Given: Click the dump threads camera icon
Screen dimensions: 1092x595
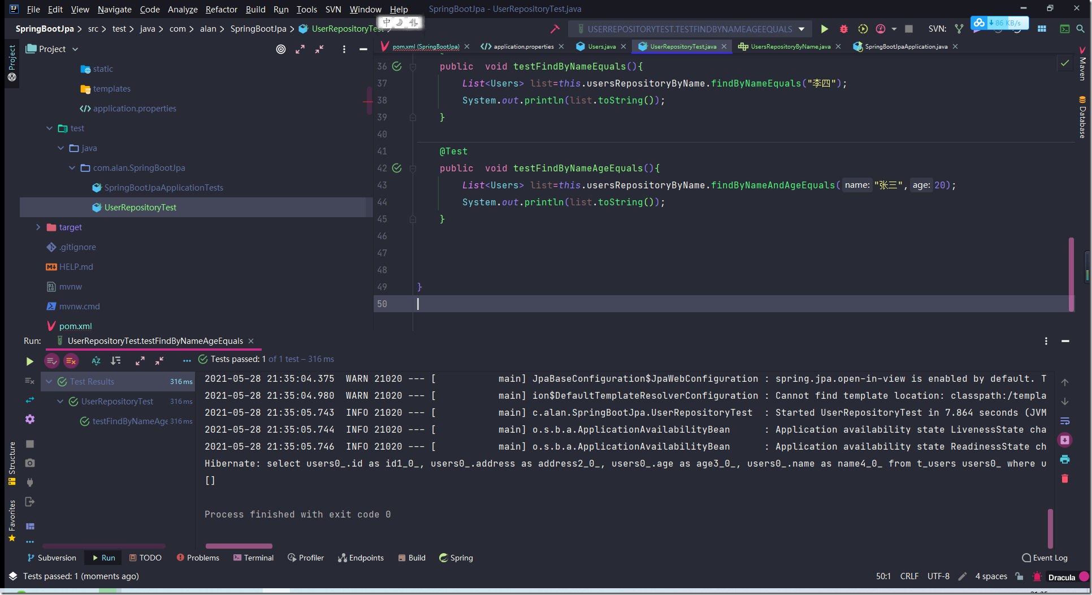Looking at the screenshot, I should pyautogui.click(x=30, y=463).
